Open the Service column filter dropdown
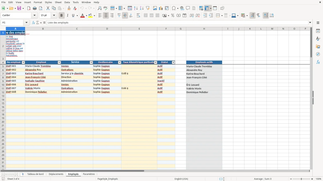Image resolution: width=323 pixels, height=181 pixels. [91, 62]
